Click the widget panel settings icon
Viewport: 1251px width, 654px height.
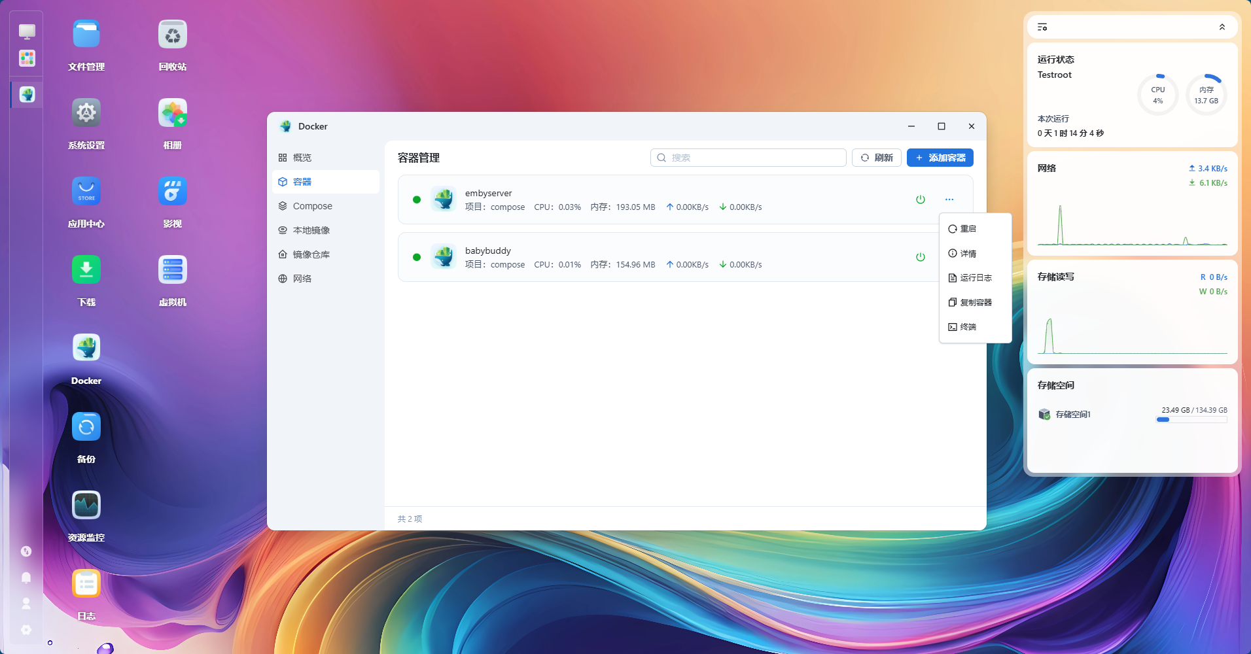coord(1042,27)
